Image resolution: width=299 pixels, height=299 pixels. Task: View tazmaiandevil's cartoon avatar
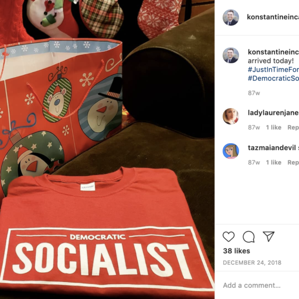(231, 151)
